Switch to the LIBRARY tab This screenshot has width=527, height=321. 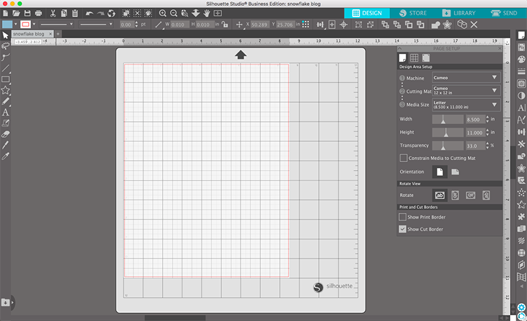(x=459, y=13)
